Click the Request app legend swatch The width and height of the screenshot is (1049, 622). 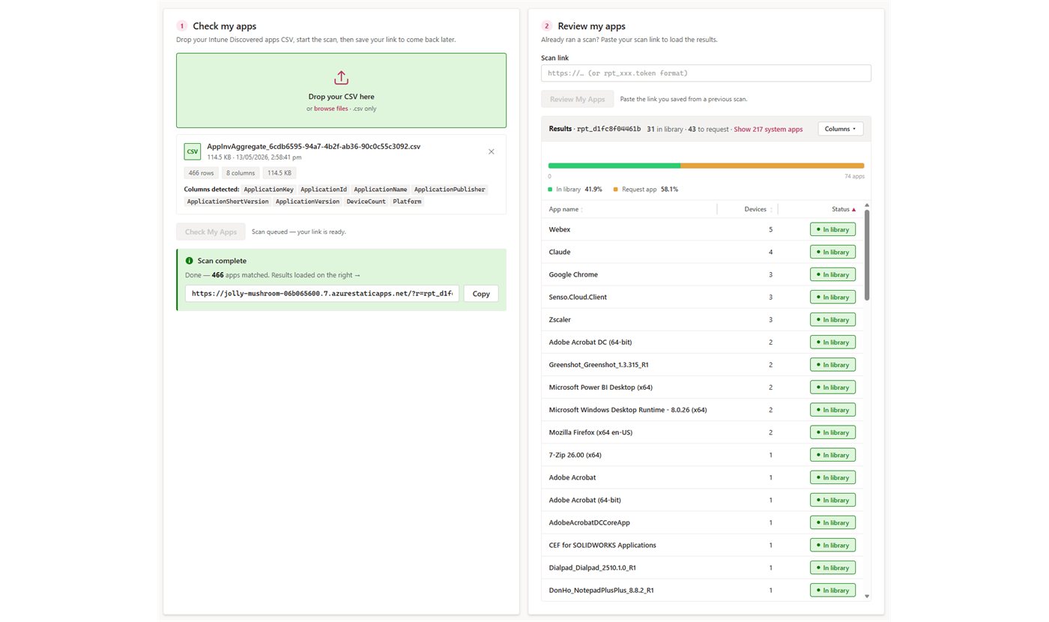(616, 190)
